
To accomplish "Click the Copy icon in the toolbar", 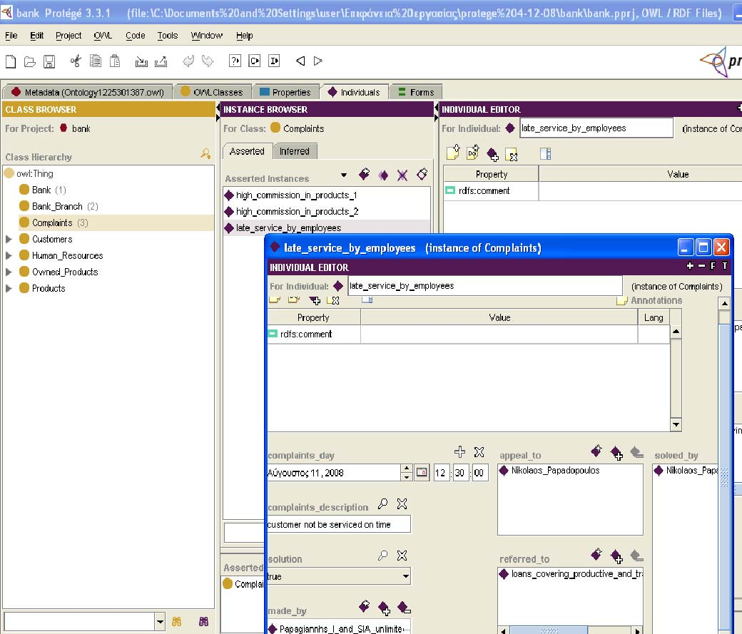I will [x=95, y=61].
